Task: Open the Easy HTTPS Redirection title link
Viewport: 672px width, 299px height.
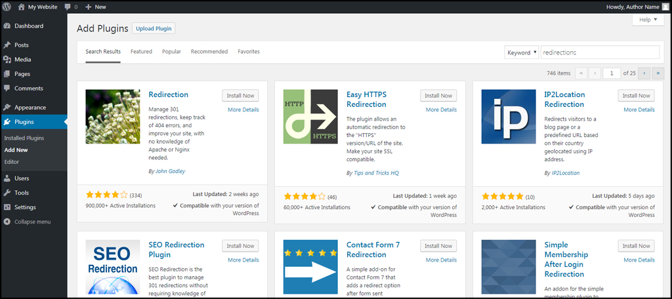Action: [366, 100]
